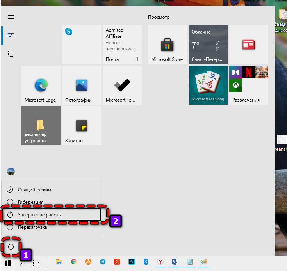287x271 pixels.
Task: Open the Xbox icon in Развлечения tile
Action: pyautogui.click(x=235, y=85)
